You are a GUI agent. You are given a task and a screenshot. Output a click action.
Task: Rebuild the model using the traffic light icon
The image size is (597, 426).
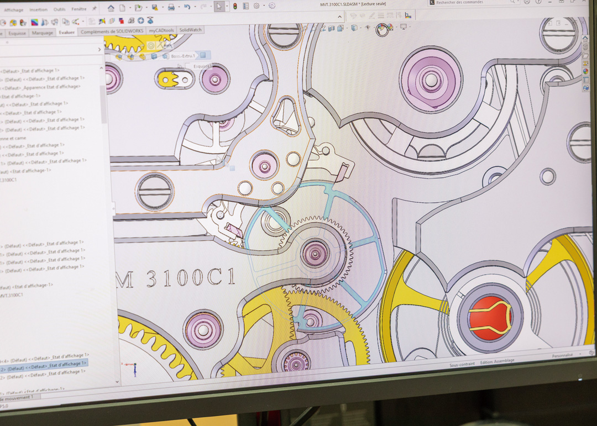[x=235, y=6]
